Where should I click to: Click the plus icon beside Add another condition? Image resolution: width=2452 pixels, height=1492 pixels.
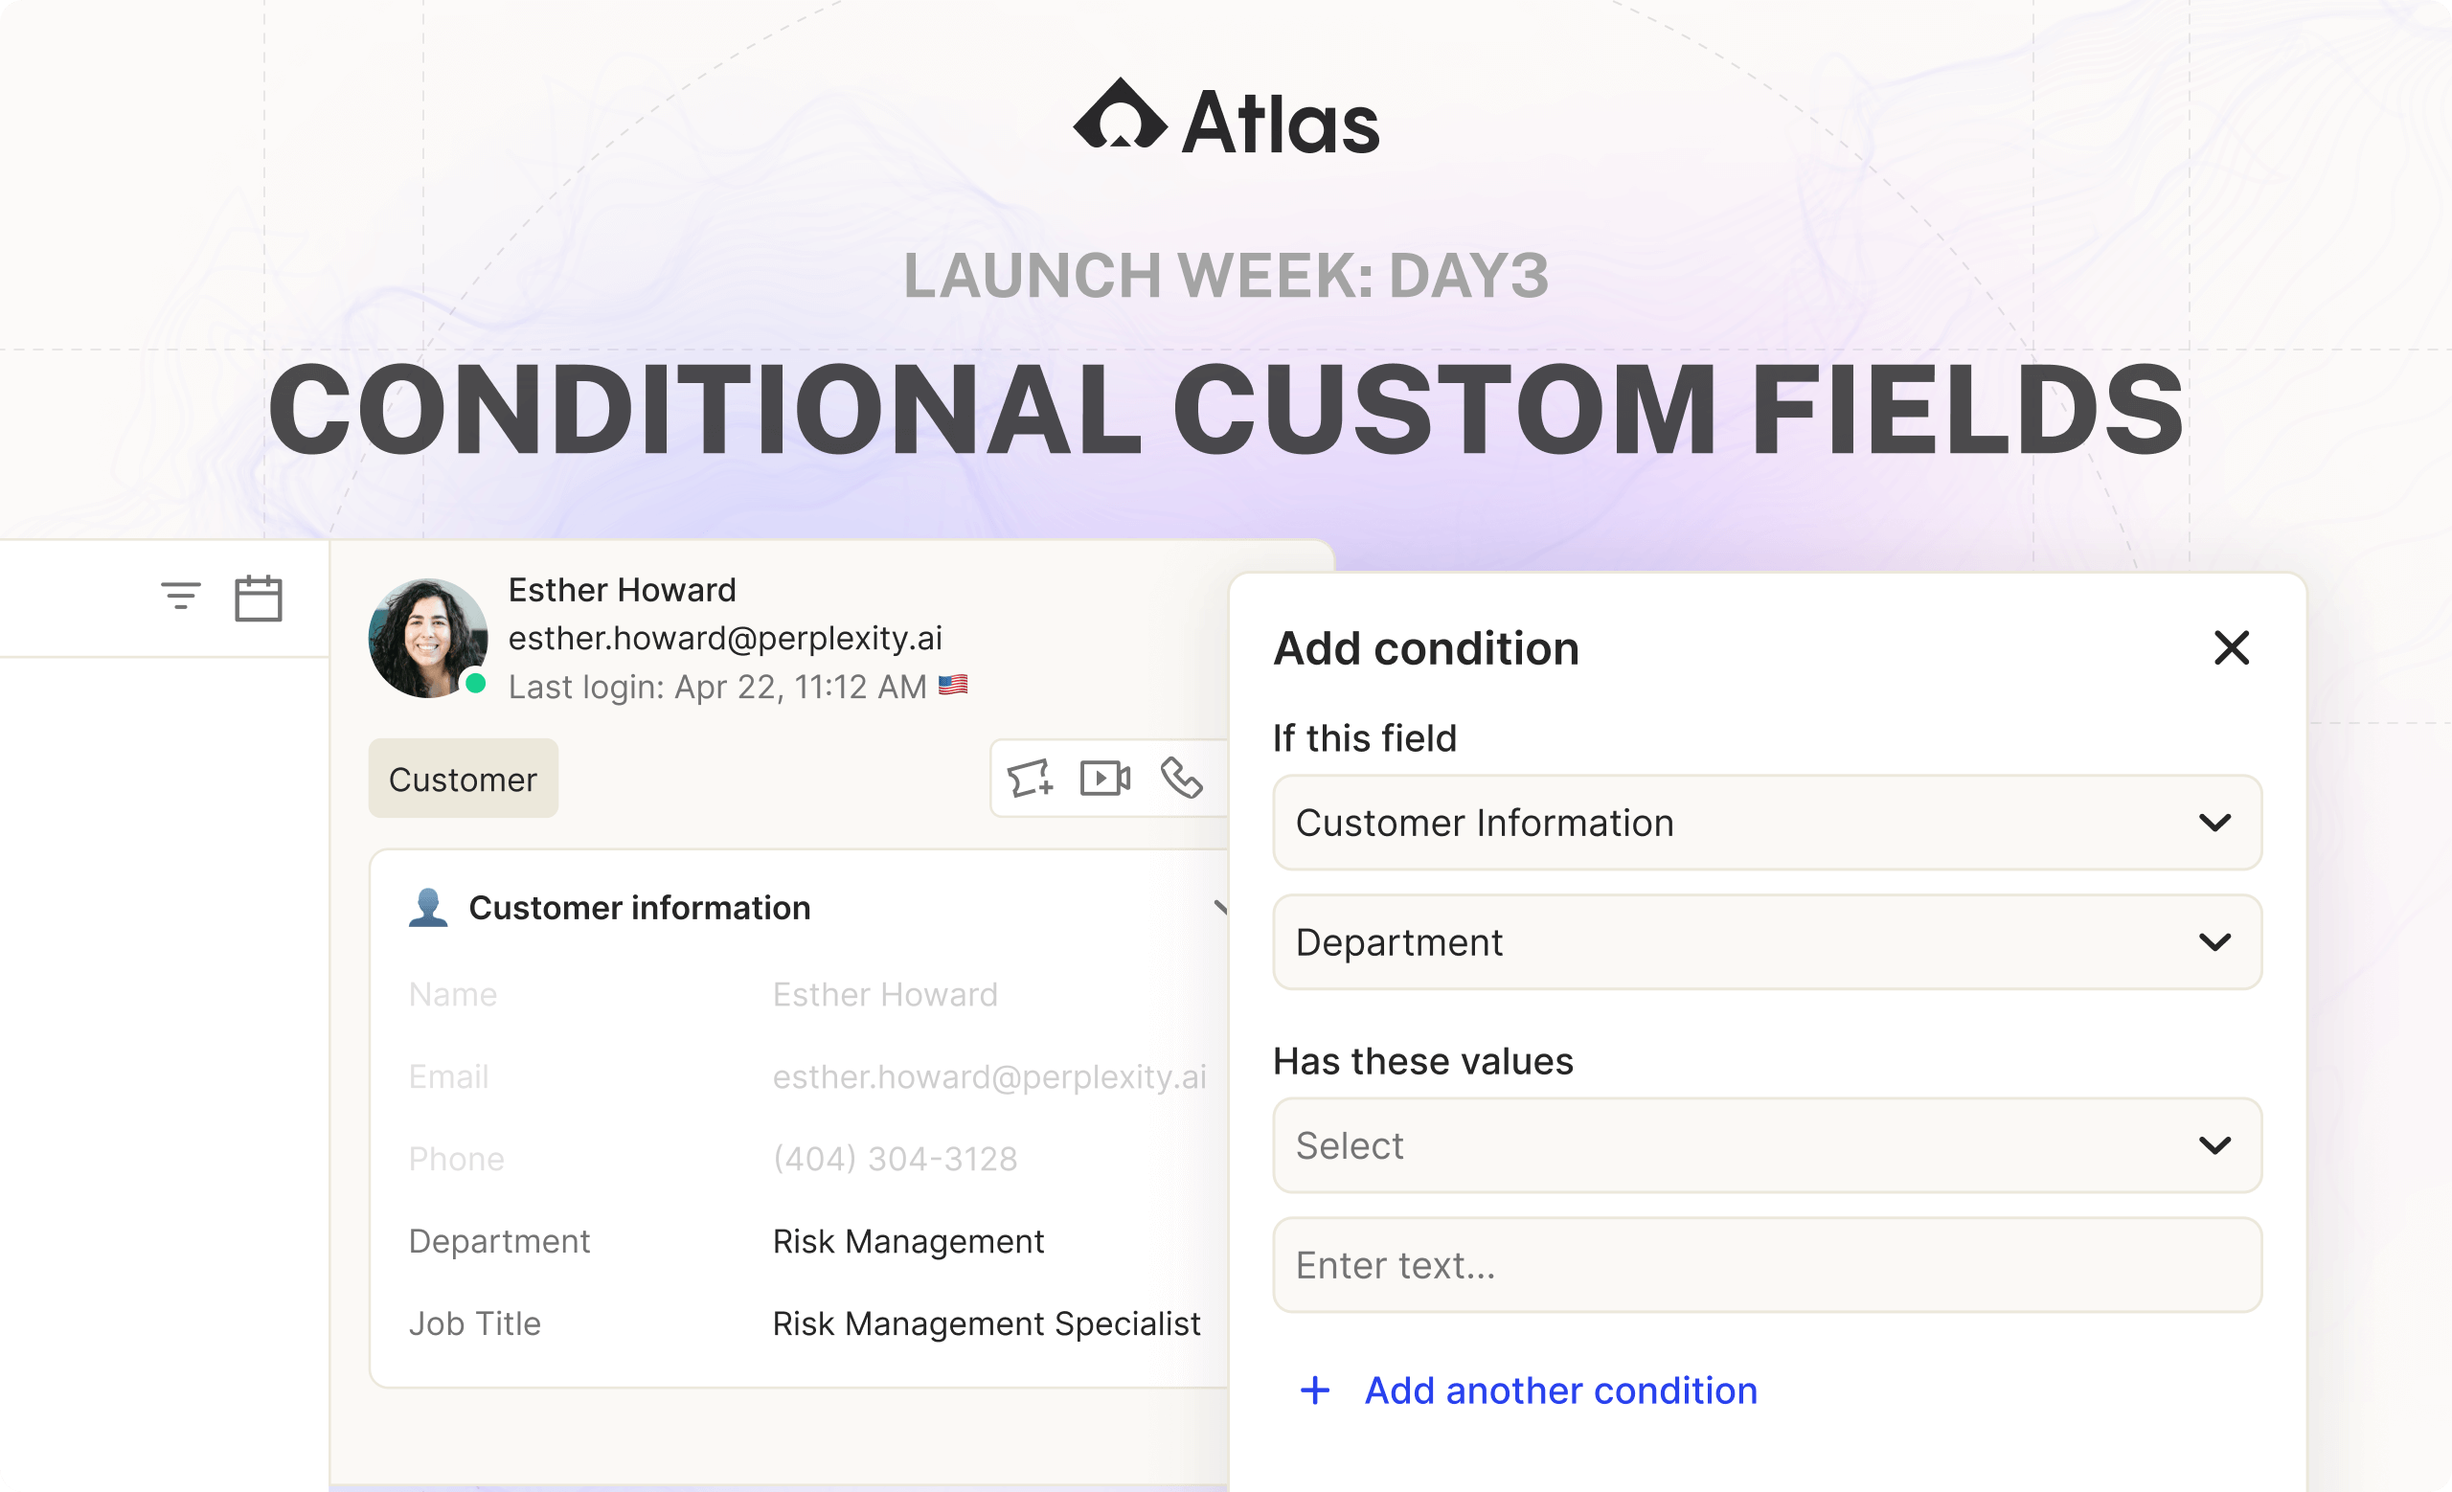tap(1316, 1390)
